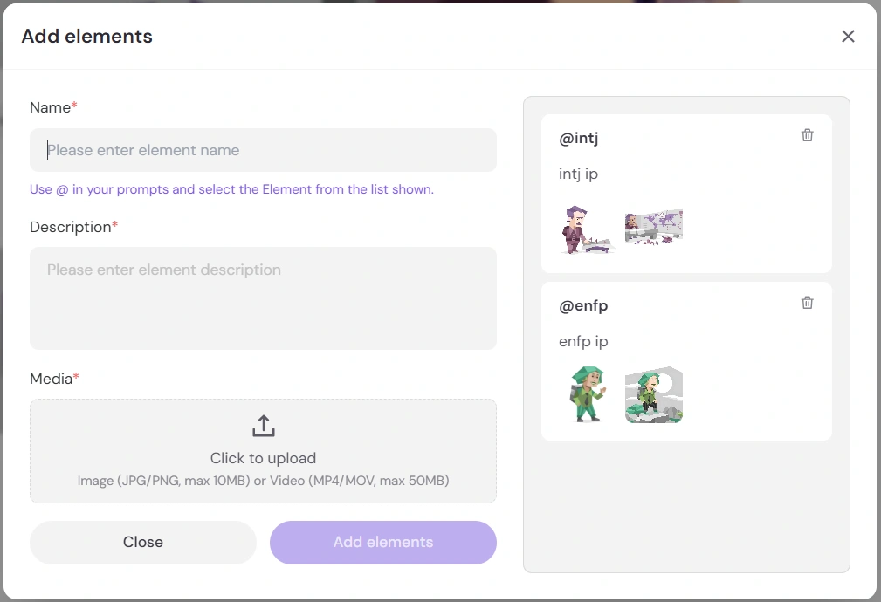Delete the @enfp element with trash icon
The image size is (881, 602).
point(808,303)
